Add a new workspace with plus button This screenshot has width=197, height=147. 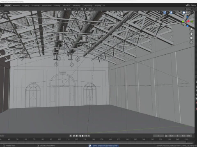click(104, 6)
